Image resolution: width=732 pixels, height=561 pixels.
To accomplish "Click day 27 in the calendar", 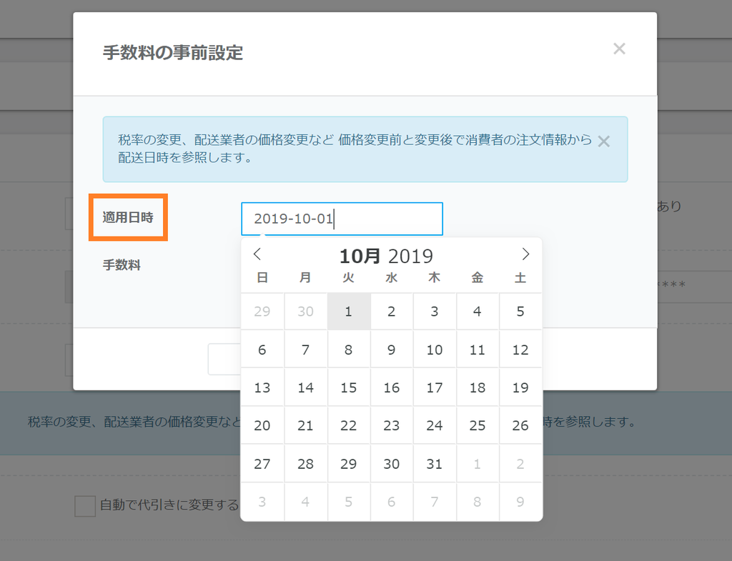I will (x=262, y=464).
